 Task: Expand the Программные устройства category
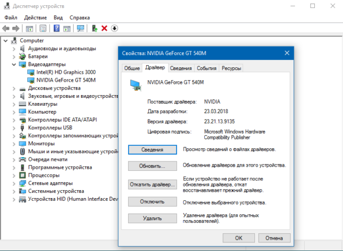tap(14, 168)
